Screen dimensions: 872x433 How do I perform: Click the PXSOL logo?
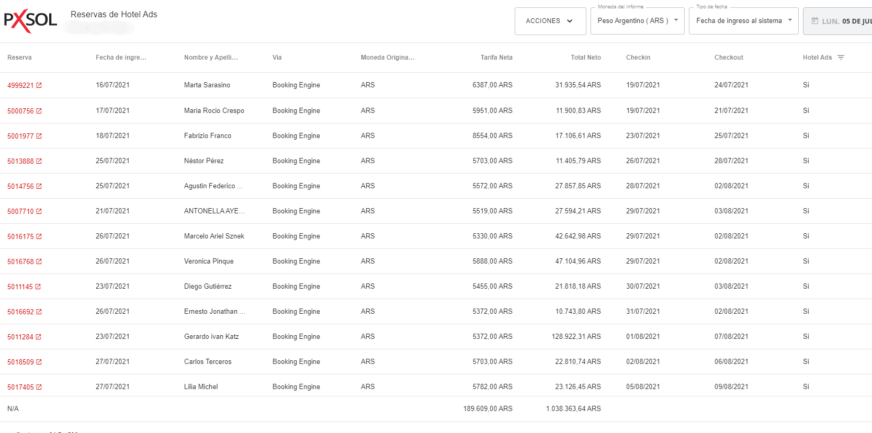pos(30,21)
